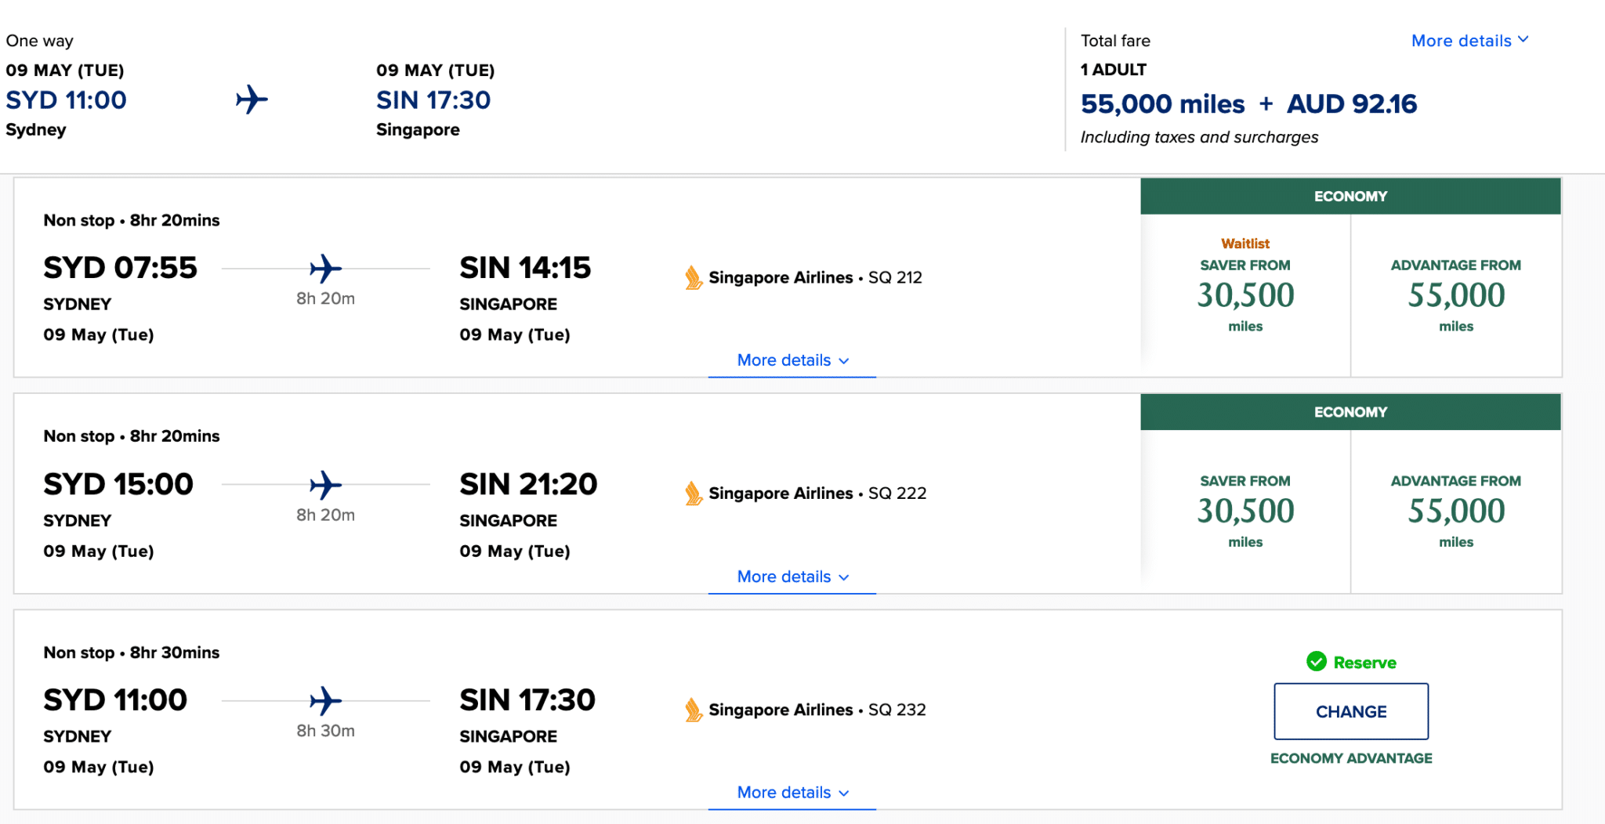1605x824 pixels.
Task: Select Advantage 55,000 miles on SQ 222
Action: (1455, 511)
